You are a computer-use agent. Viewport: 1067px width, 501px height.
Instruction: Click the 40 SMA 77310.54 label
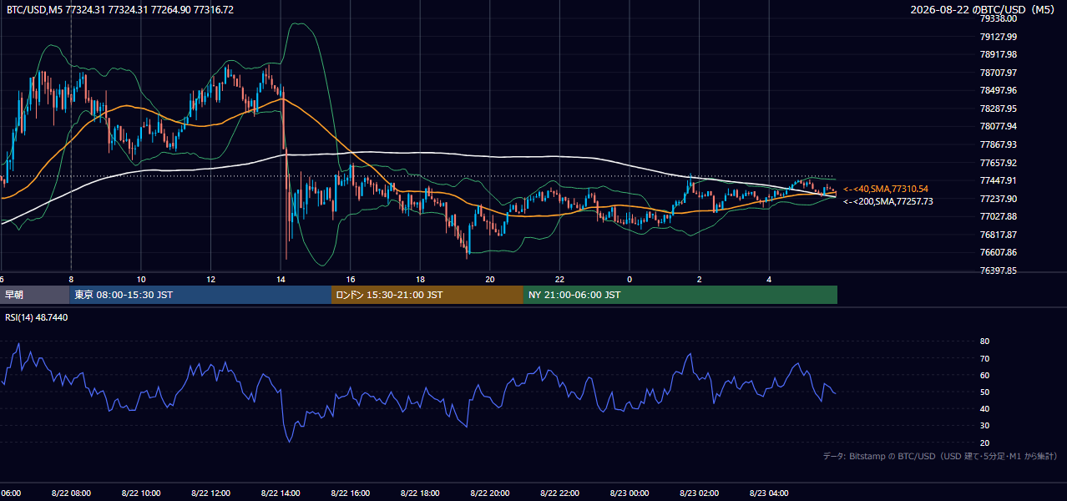[x=886, y=190]
